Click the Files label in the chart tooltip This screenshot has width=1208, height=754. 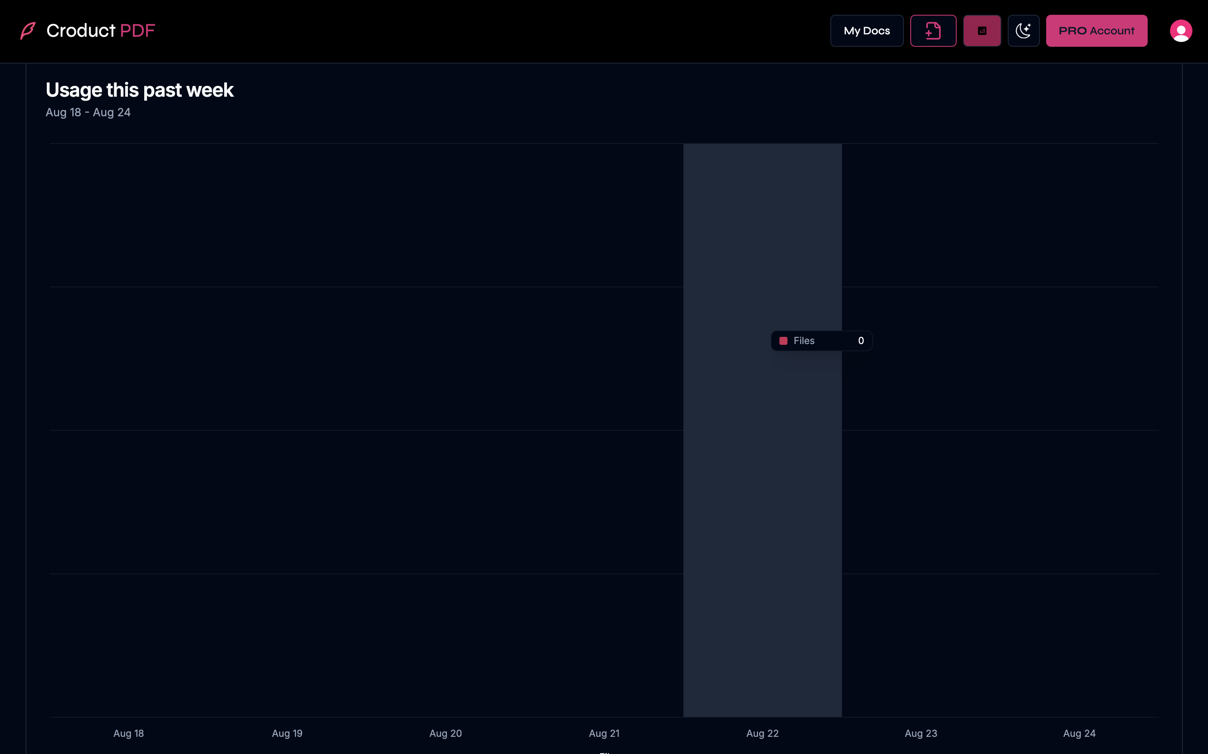click(804, 340)
